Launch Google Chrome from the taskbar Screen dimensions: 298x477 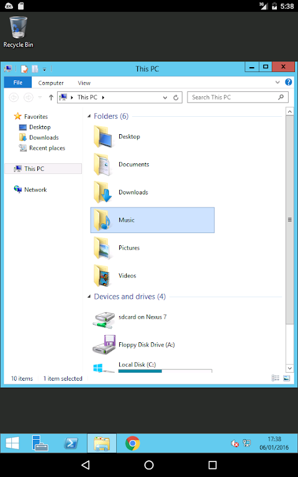[x=133, y=443]
